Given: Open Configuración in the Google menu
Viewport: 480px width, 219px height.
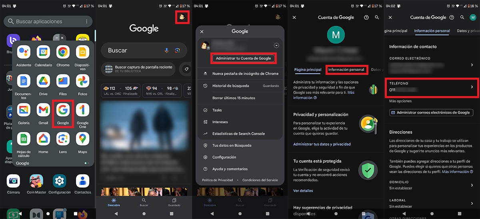Looking at the screenshot, I should (240, 157).
